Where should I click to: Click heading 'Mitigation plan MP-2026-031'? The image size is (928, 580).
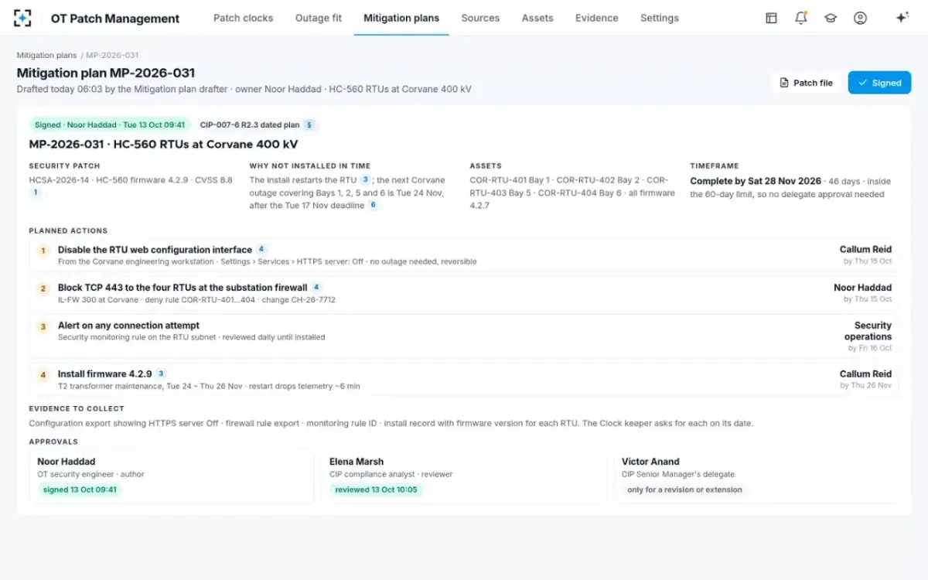(106, 73)
